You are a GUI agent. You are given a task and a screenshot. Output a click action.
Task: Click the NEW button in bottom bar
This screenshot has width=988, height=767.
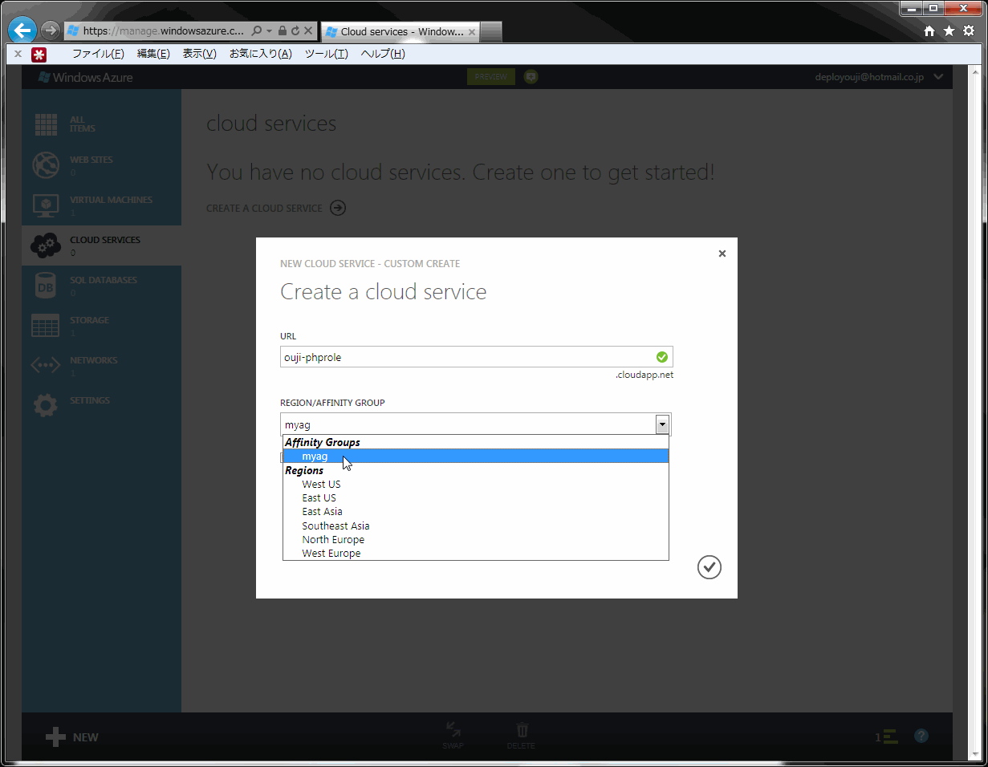click(x=72, y=737)
